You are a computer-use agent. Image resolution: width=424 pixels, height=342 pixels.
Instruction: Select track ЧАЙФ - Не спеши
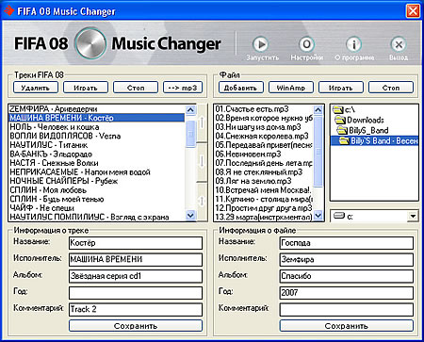pos(97,208)
